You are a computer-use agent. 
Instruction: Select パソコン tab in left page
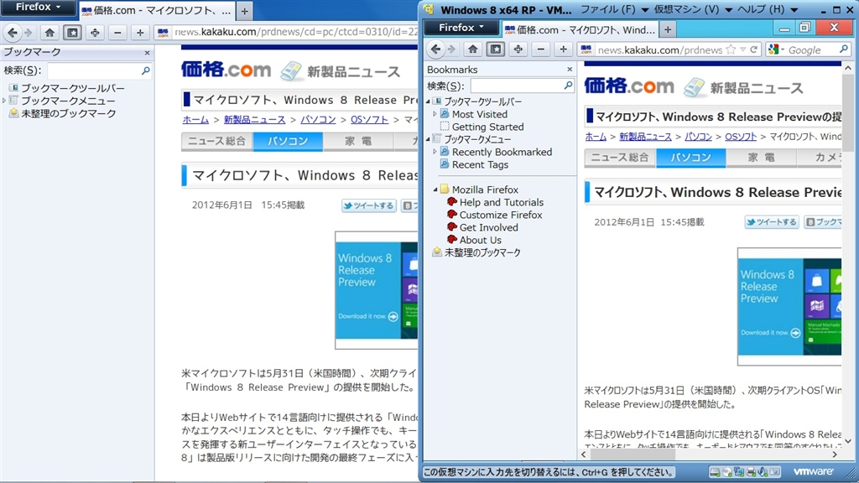(x=289, y=141)
